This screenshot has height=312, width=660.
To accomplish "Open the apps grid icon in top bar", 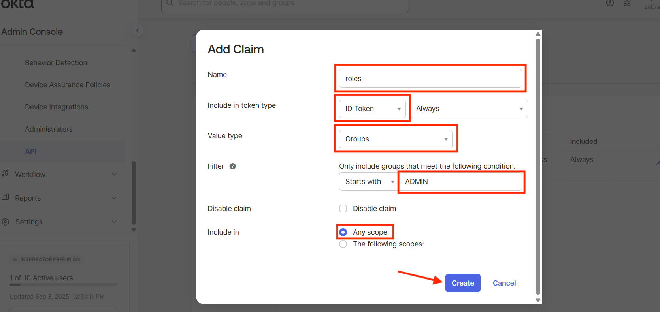I will [627, 3].
